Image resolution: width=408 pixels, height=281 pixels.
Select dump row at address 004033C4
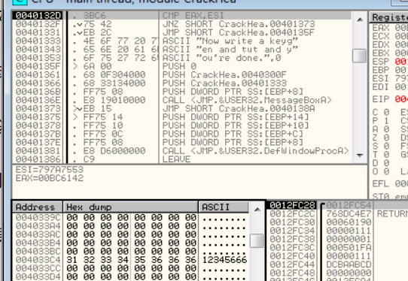tap(131, 260)
